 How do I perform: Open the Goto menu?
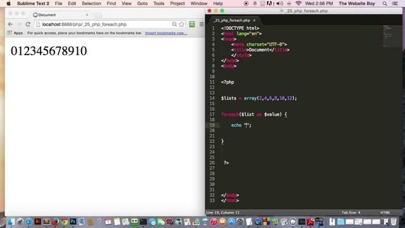[x=142, y=3]
